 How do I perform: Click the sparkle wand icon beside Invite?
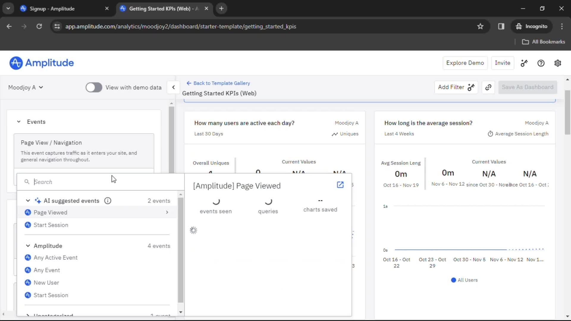click(x=524, y=63)
